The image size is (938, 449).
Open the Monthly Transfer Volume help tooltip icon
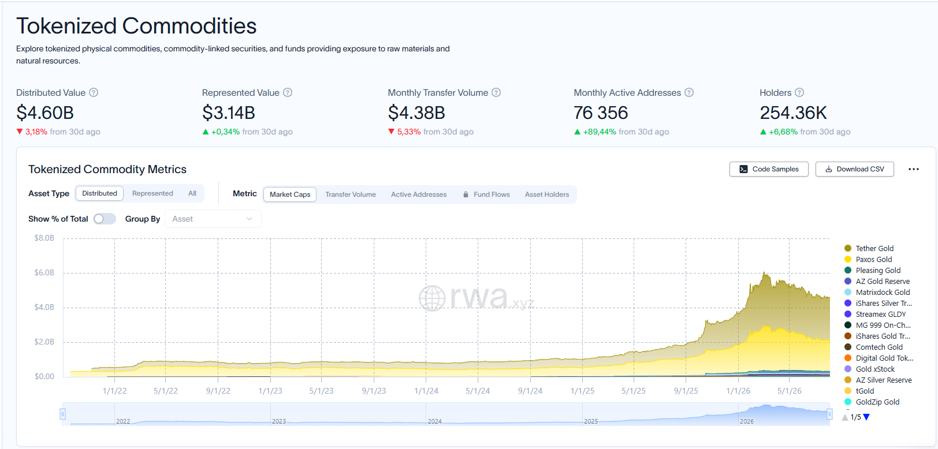click(496, 92)
